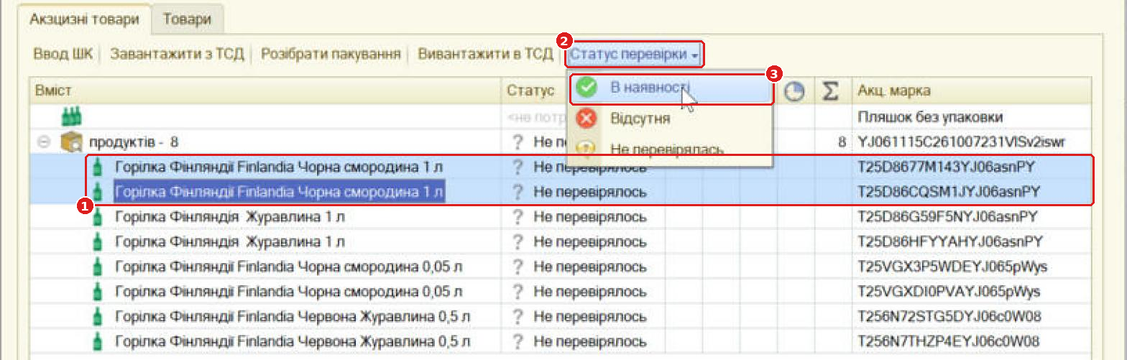Sort by the Вміст column header
Image resolution: width=1127 pixels, height=360 pixels.
coord(264,91)
